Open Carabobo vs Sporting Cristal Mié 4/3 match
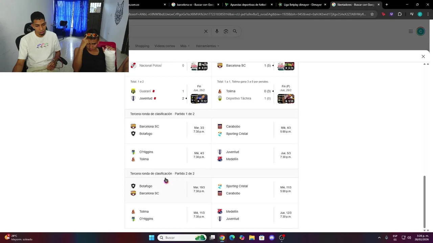This screenshot has width=433, height=243. 255,130
